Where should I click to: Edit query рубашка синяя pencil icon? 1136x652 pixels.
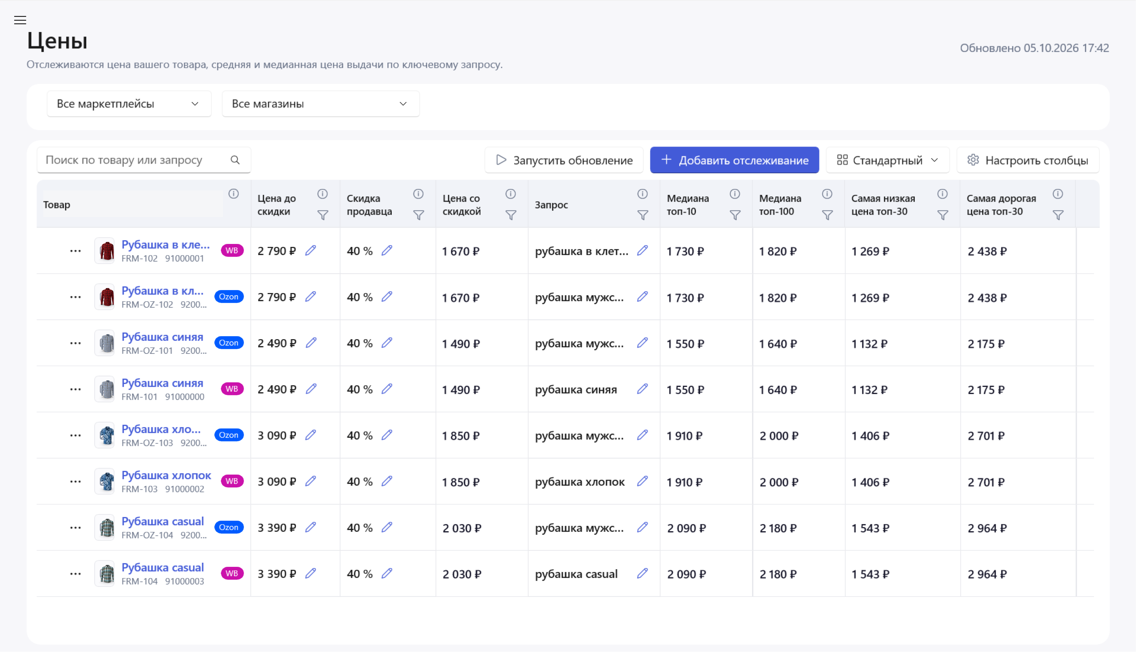coord(643,389)
